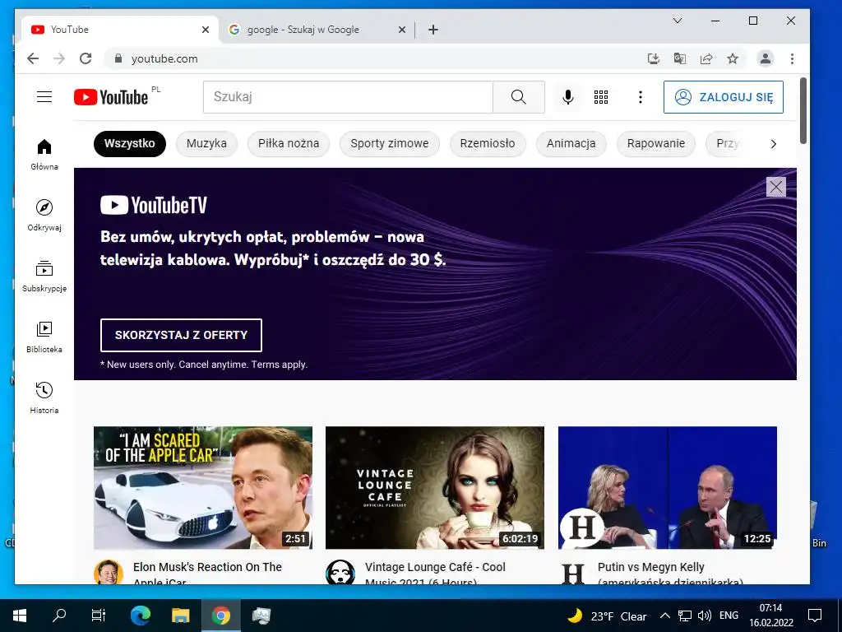Select the Animacja filter chip

tap(571, 143)
